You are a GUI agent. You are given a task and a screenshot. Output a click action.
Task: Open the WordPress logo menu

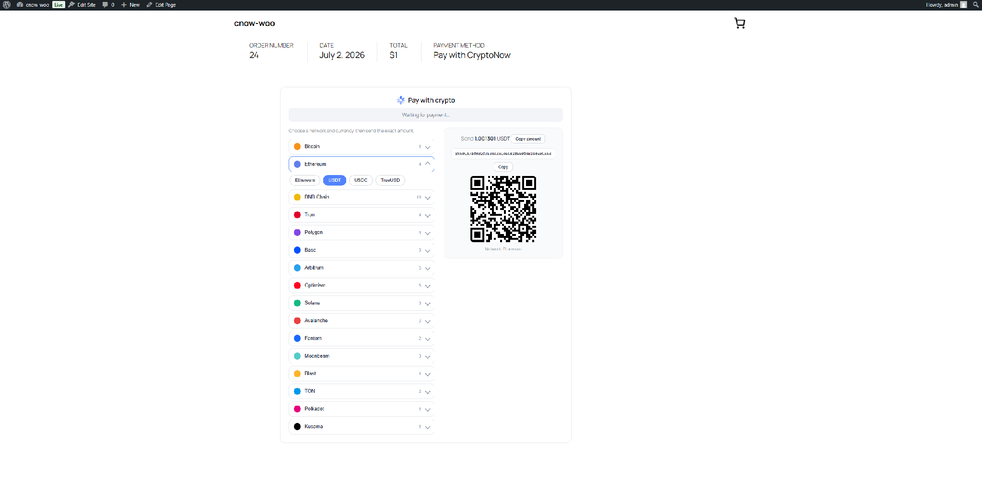click(x=7, y=5)
